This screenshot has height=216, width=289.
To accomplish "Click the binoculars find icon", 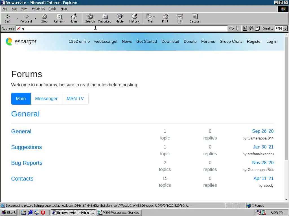I will pyautogui.click(x=251, y=28).
